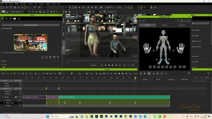
Task: Toggle timeline eye visibility icon
Action: (15, 73)
